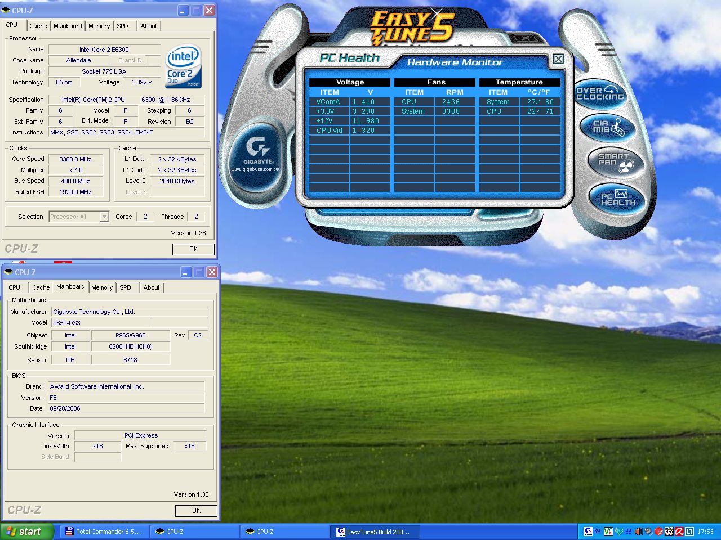Click the tray temperature reading 22
The width and height of the screenshot is (721, 540).
(x=628, y=532)
